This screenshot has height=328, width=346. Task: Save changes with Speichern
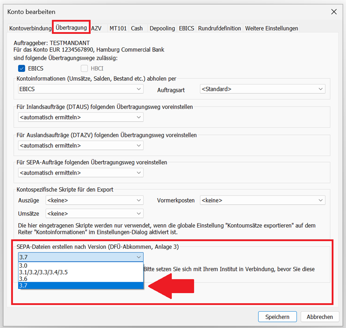click(x=277, y=317)
